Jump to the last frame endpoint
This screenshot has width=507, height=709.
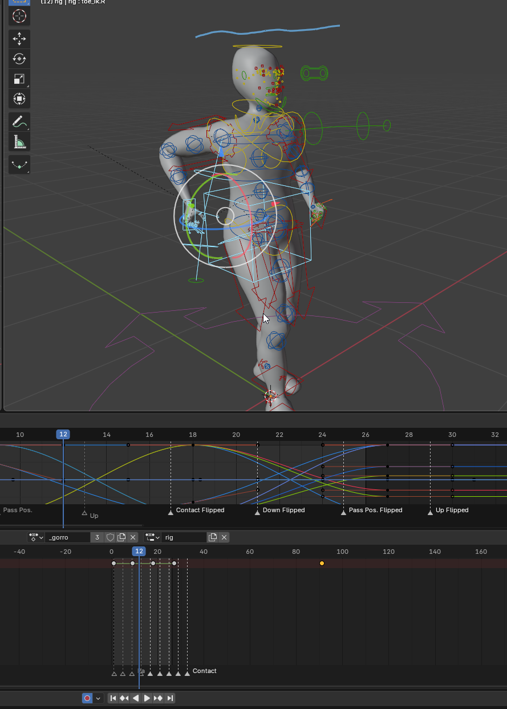coord(170,698)
